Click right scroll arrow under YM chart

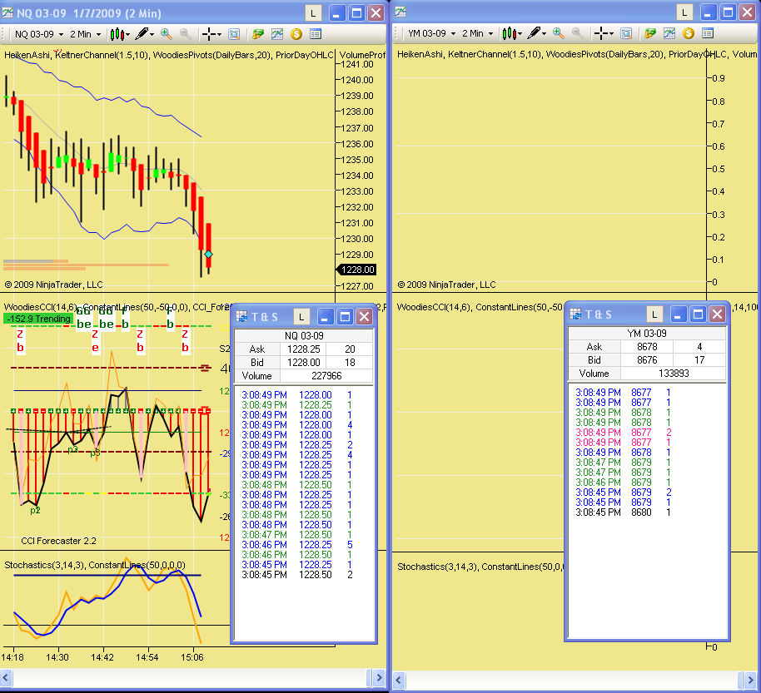click(x=750, y=680)
